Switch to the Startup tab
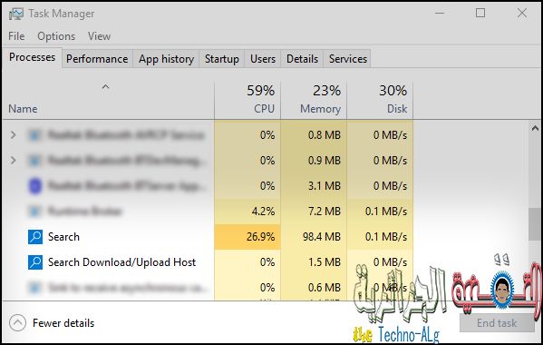This screenshot has height=345, width=543. pos(221,59)
